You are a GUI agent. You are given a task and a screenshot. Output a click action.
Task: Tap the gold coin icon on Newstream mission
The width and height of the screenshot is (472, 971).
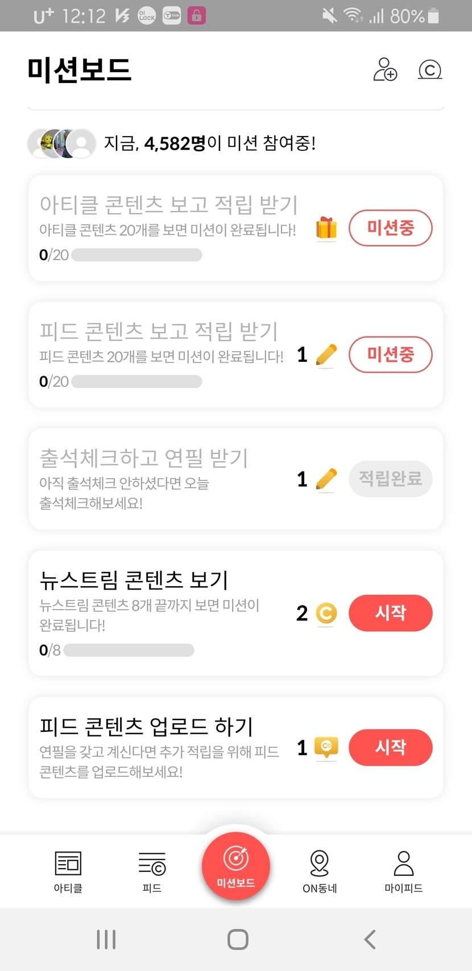tap(326, 614)
